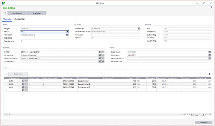Switch to the Zusatzfelder tab

tap(20, 19)
